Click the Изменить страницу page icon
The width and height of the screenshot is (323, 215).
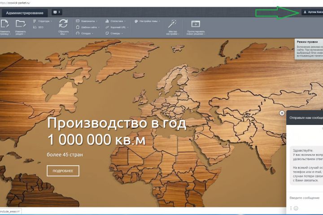5,24
